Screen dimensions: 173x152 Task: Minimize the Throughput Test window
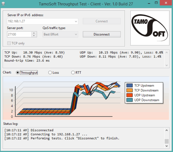pos(149,3)
